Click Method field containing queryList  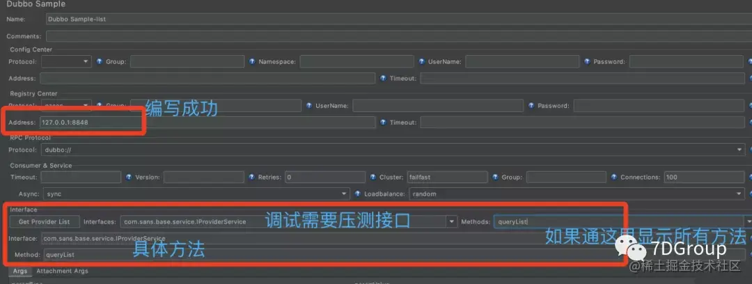pyautogui.click(x=394, y=255)
